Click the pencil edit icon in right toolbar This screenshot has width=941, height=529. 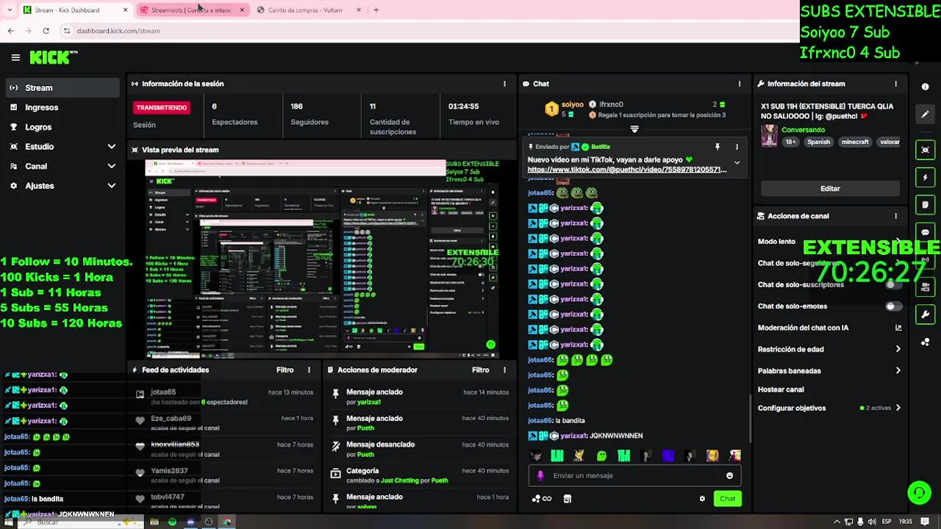(925, 114)
